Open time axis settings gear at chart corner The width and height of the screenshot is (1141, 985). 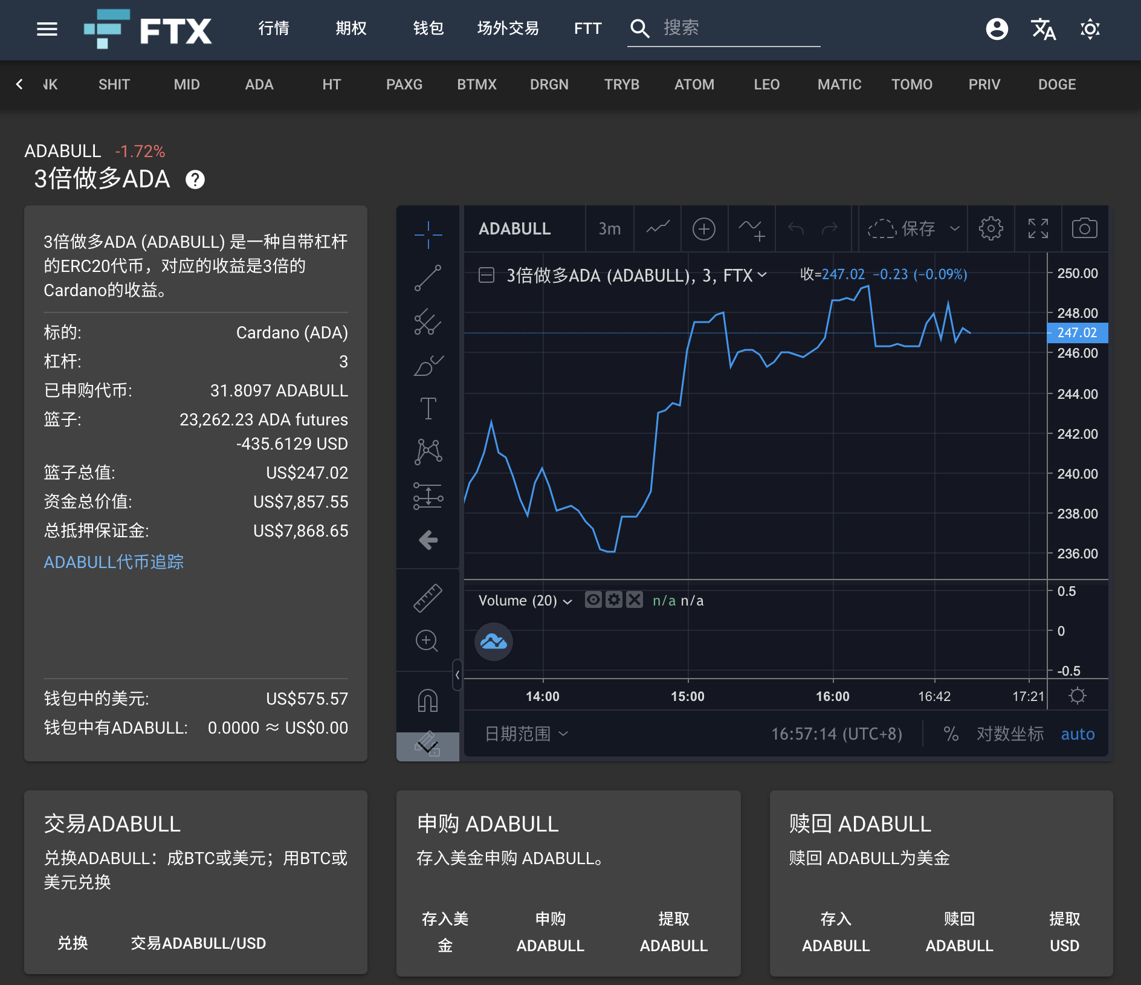coord(1078,696)
